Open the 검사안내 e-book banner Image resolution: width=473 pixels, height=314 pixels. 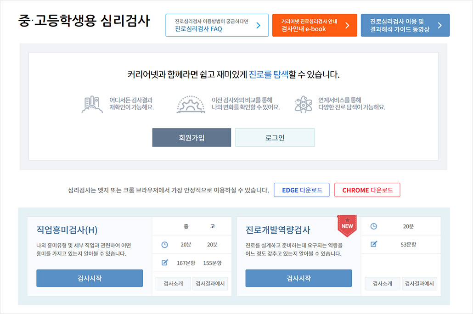click(315, 25)
